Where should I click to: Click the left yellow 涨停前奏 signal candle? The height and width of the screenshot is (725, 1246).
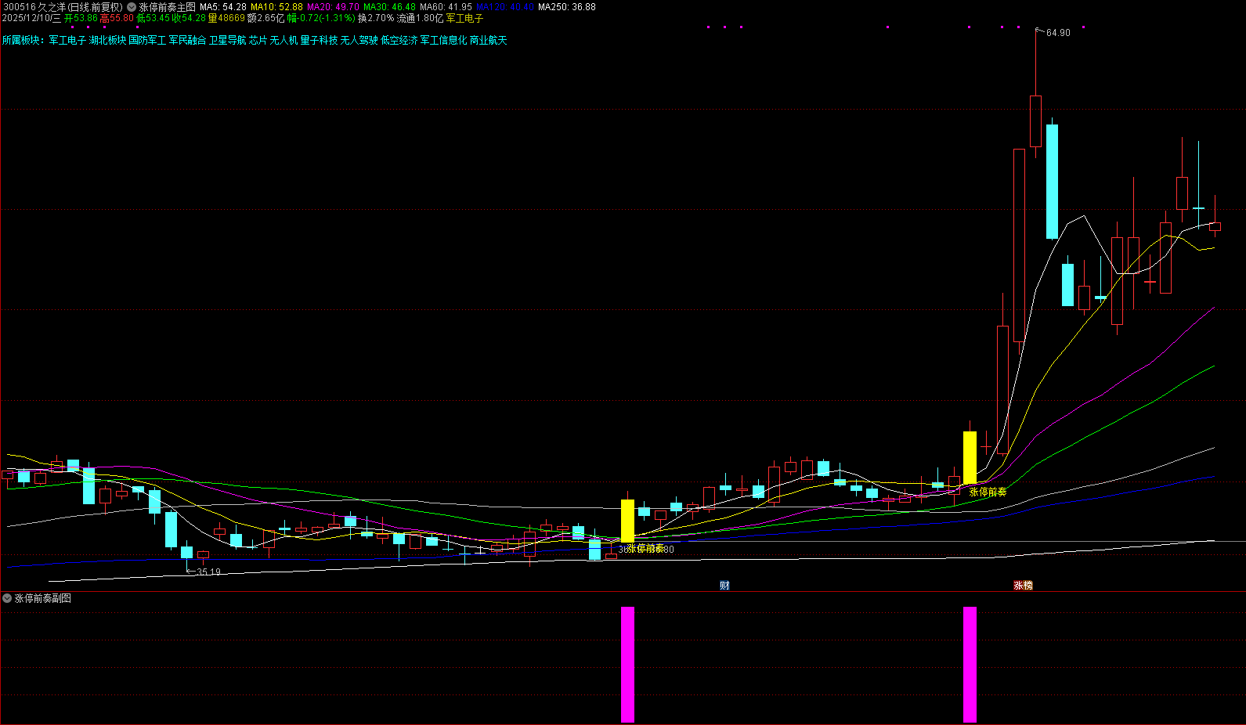[x=627, y=521]
